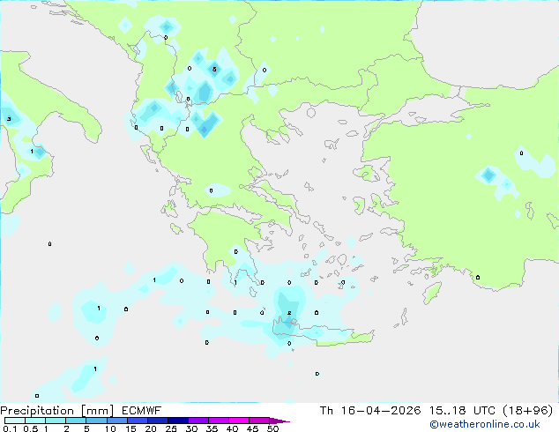Click the legend label '0.5'

pyautogui.click(x=30, y=428)
